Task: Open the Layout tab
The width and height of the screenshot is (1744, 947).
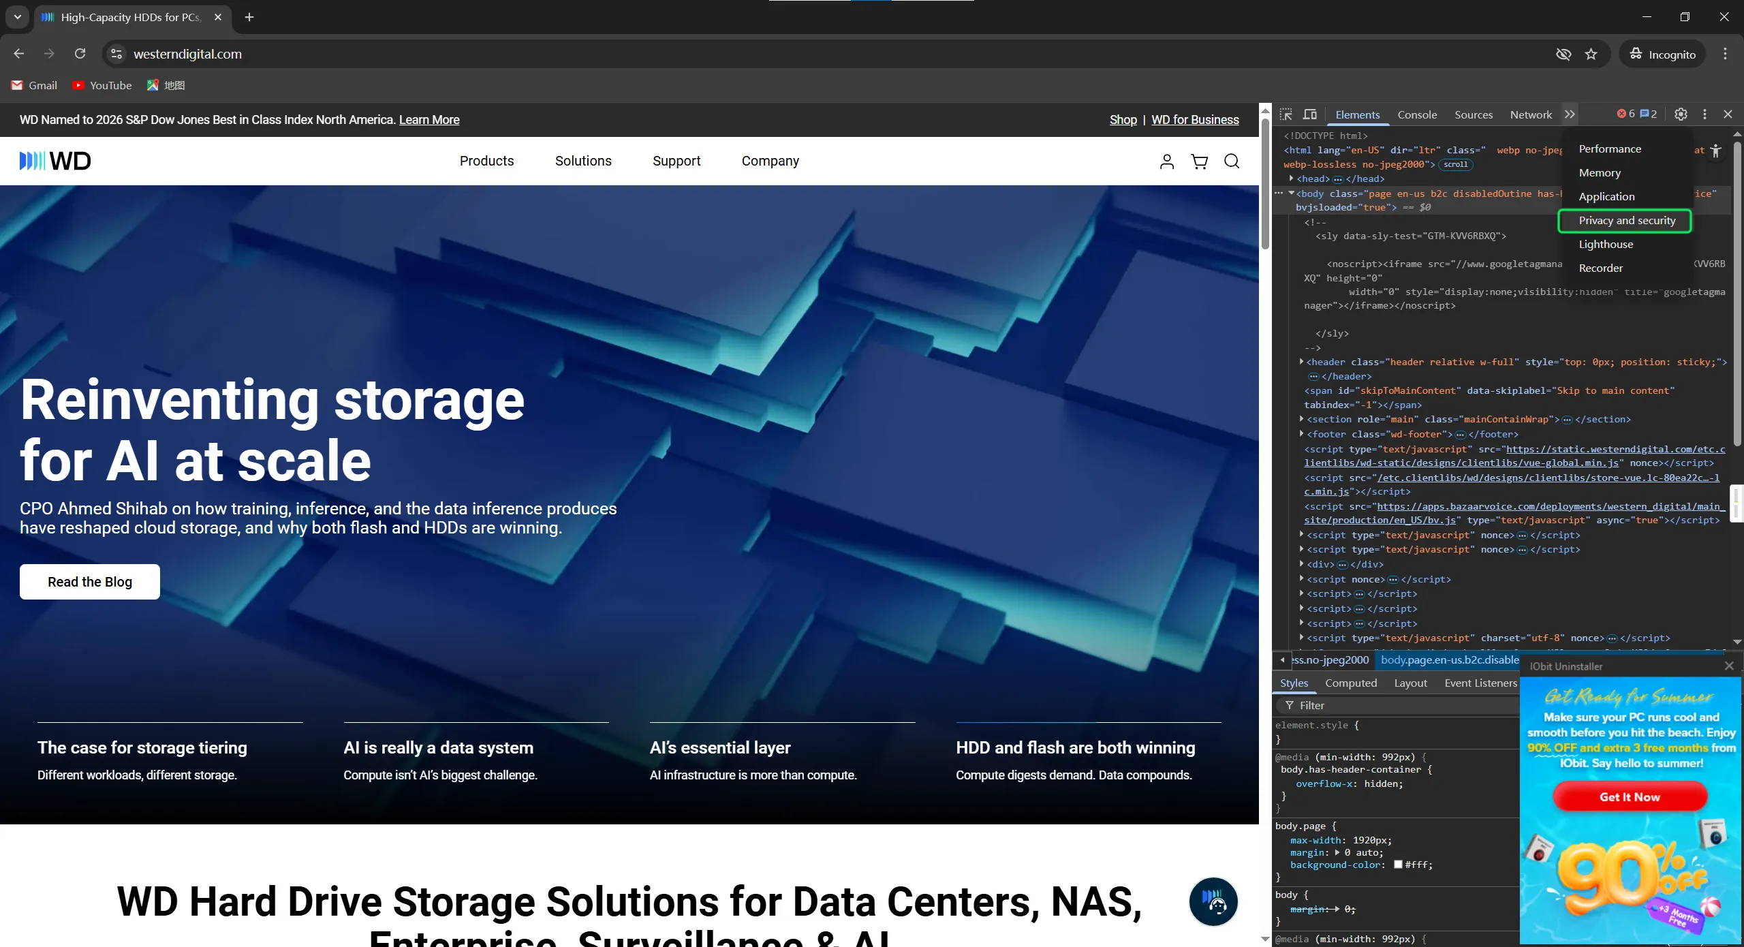Action: point(1410,683)
